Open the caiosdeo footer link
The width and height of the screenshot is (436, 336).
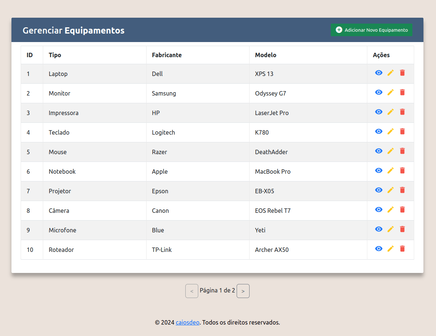188,322
